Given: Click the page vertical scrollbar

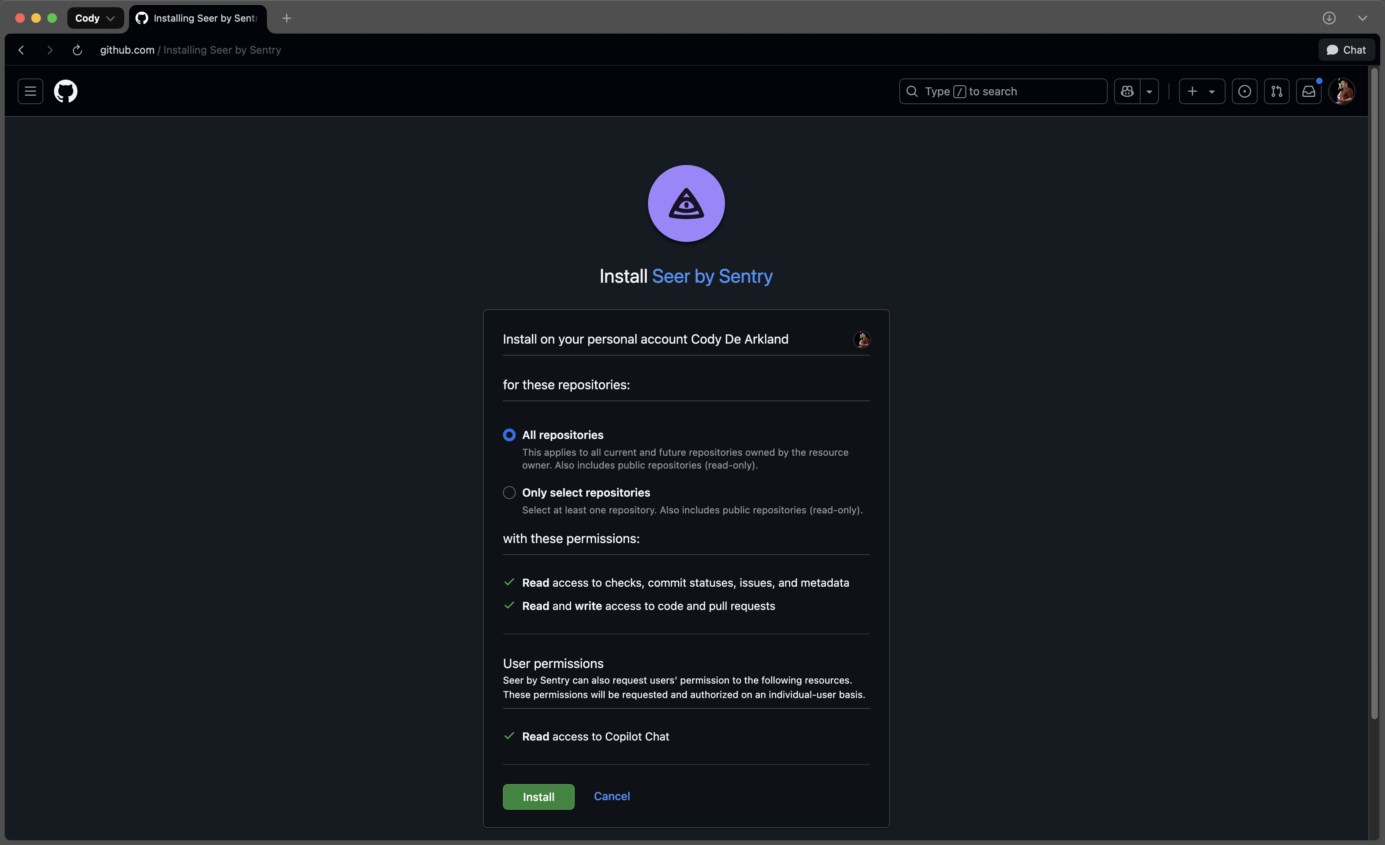Looking at the screenshot, I should pyautogui.click(x=1374, y=393).
